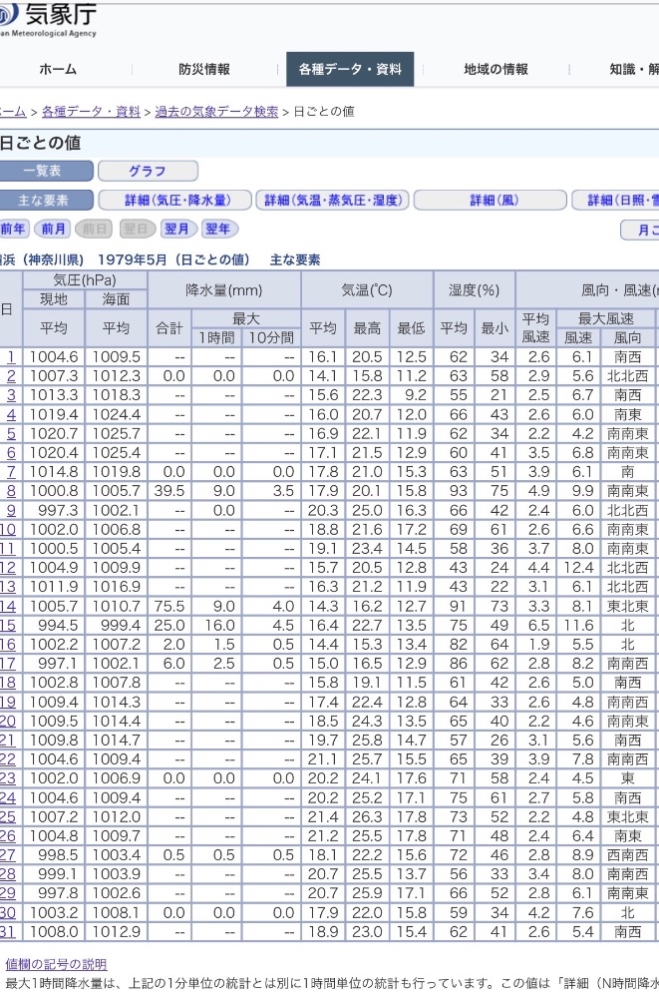Open day 8 row link
The height and width of the screenshot is (998, 659).
click(x=11, y=491)
